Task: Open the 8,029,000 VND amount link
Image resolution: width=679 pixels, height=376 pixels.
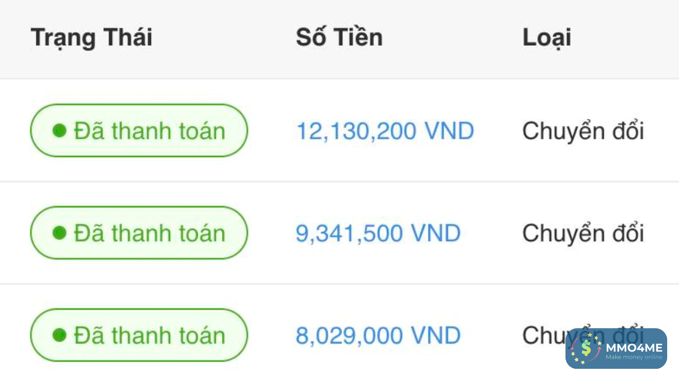Action: (378, 335)
